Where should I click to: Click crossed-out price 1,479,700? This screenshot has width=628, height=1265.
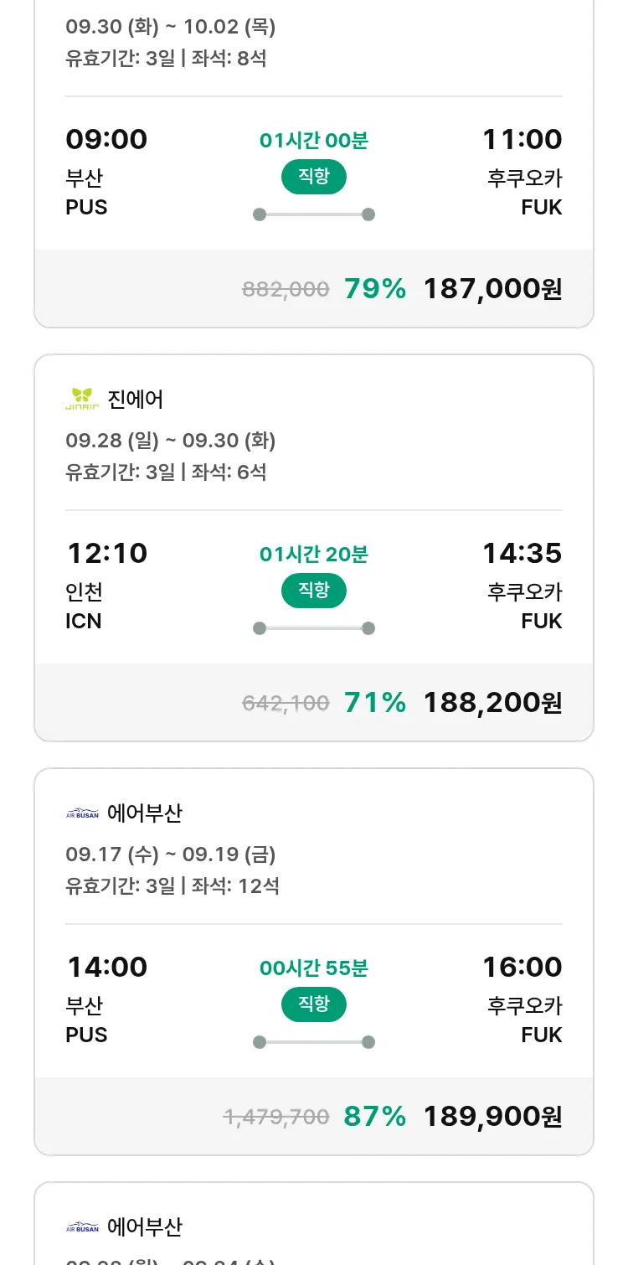point(276,1117)
